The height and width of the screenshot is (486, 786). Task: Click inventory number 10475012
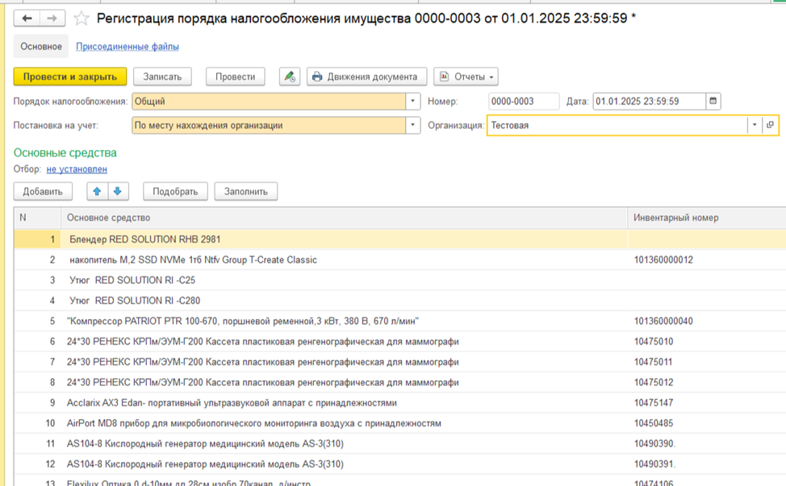tap(654, 382)
